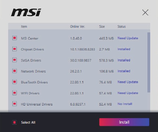The height and width of the screenshot is (132, 158).
Task: Click version 26.2.0.1 of Network Drivers
Action: (76, 71)
